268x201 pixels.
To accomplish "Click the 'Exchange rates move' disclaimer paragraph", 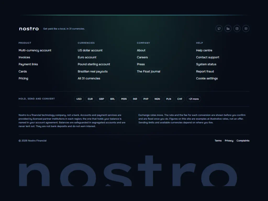I will pos(192,119).
